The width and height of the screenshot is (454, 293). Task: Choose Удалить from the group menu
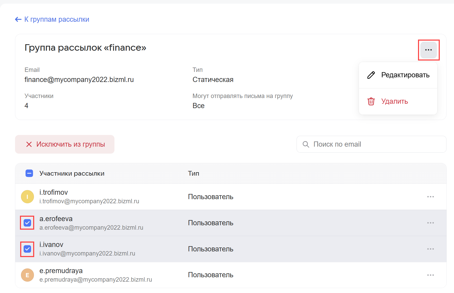point(394,101)
